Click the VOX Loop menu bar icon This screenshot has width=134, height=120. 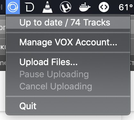tap(13, 7)
